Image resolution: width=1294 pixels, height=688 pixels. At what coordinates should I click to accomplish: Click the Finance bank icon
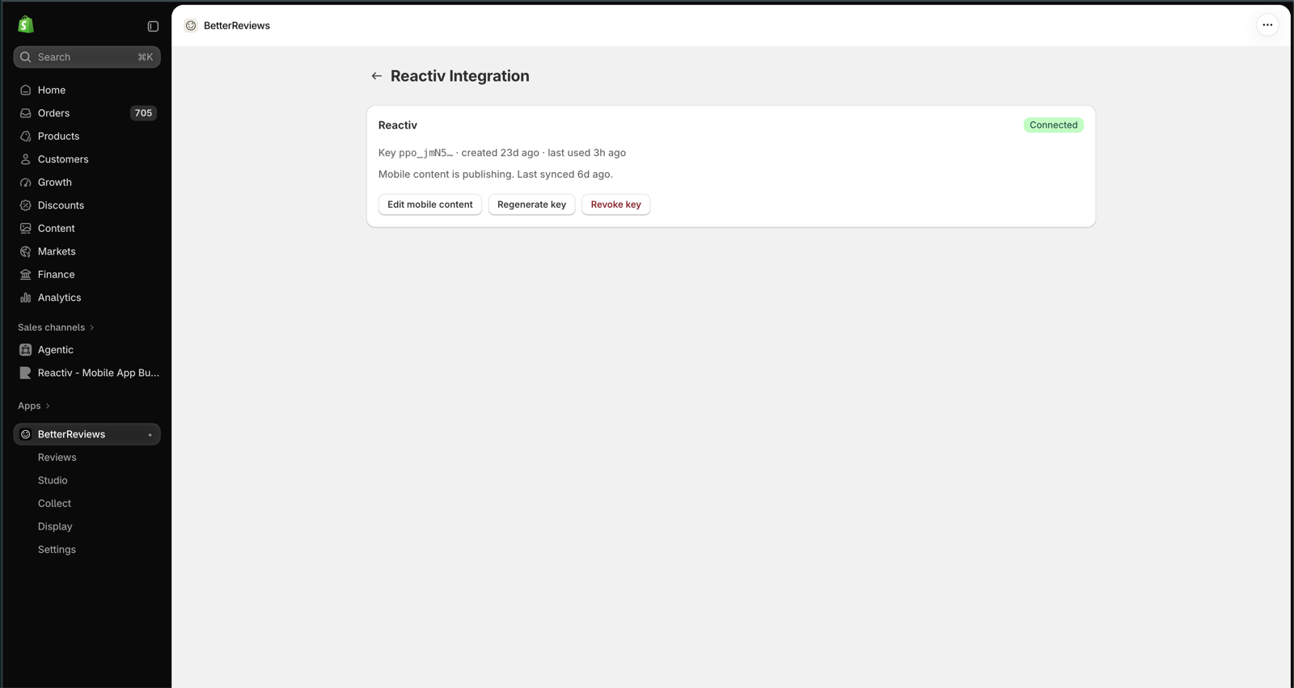pos(26,275)
